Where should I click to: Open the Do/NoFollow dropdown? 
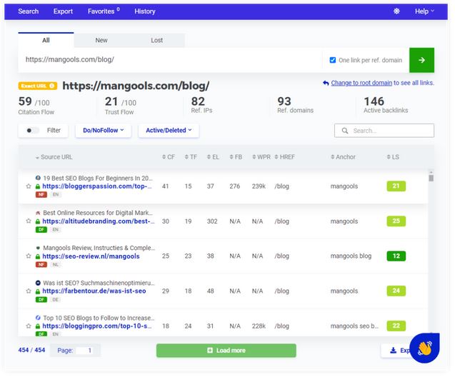click(104, 131)
